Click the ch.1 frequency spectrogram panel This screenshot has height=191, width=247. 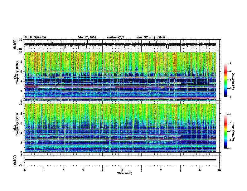(x=120, y=76)
